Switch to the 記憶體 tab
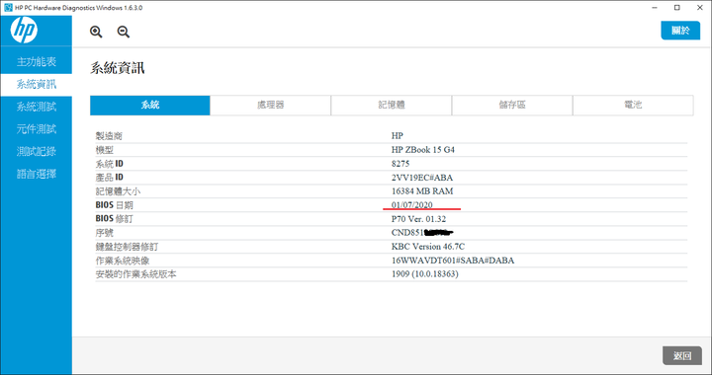712x375 pixels. click(x=392, y=105)
